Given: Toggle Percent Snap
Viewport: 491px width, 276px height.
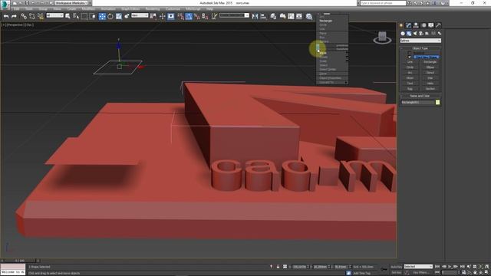Looking at the screenshot, I should (197, 16).
